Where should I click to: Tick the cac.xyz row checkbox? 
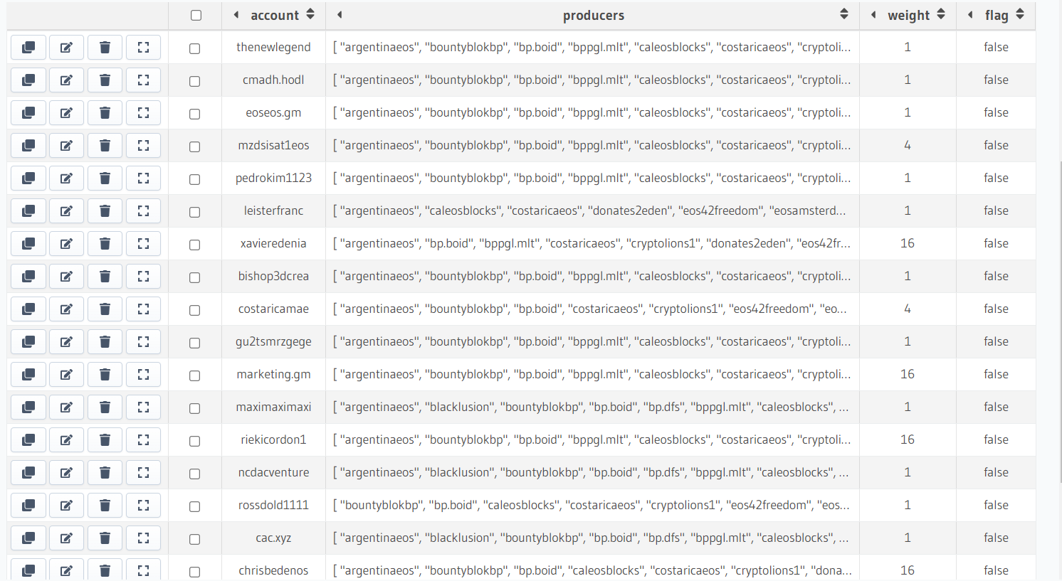194,539
